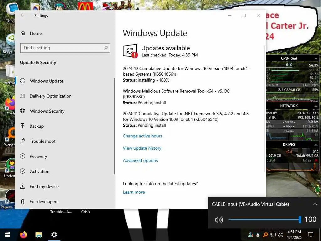This screenshot has width=321, height=241.
Task: Click the 192.168.16.2 IP in NETWORK gadget
Action: (308, 117)
